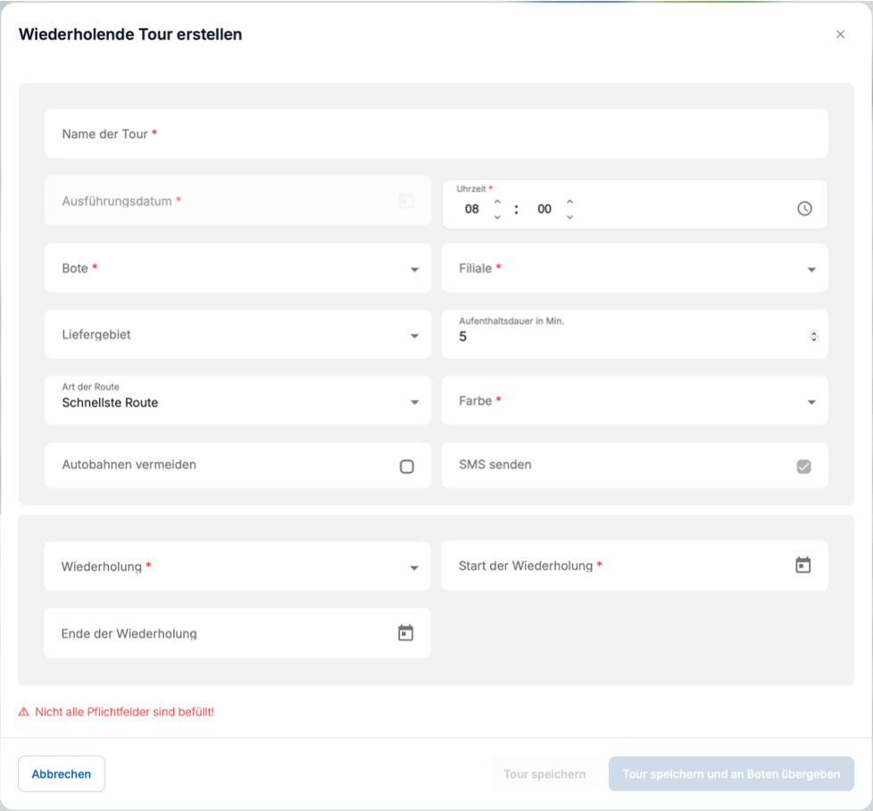Open calendar icon for Start der Wiederholung
This screenshot has width=873, height=811.
(x=803, y=565)
